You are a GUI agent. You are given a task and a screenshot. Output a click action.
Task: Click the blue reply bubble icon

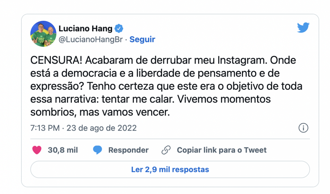tap(97, 150)
